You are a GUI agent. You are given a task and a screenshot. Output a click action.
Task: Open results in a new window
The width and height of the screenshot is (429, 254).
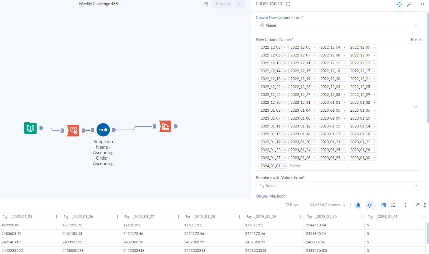click(417, 205)
